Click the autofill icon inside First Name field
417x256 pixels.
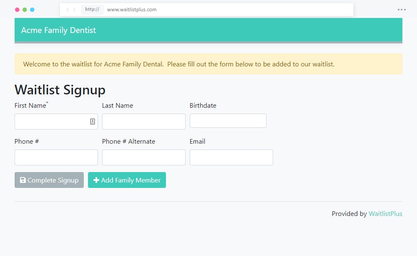click(x=93, y=121)
